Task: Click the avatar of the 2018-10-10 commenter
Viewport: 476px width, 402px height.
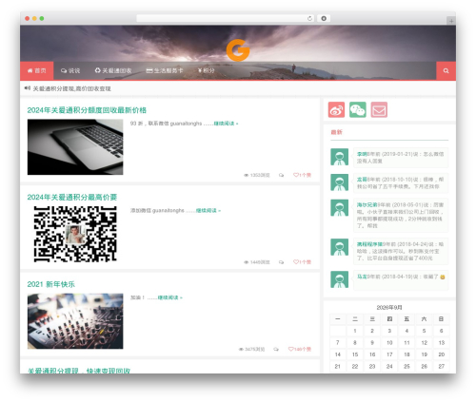Action: point(339,182)
